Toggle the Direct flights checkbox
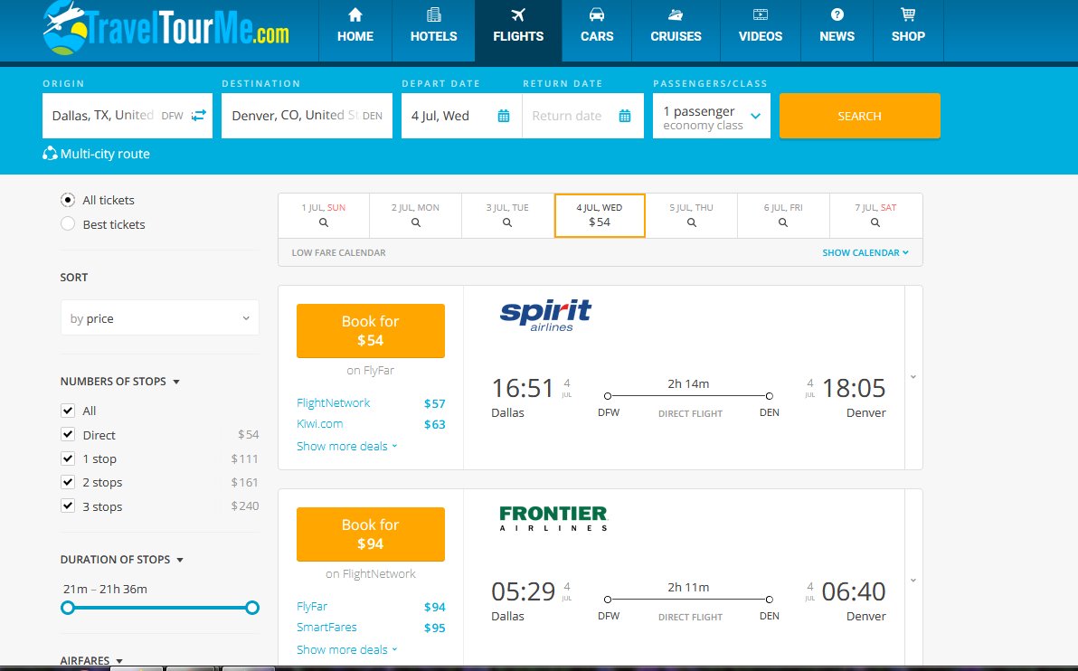The height and width of the screenshot is (671, 1078). pos(67,434)
